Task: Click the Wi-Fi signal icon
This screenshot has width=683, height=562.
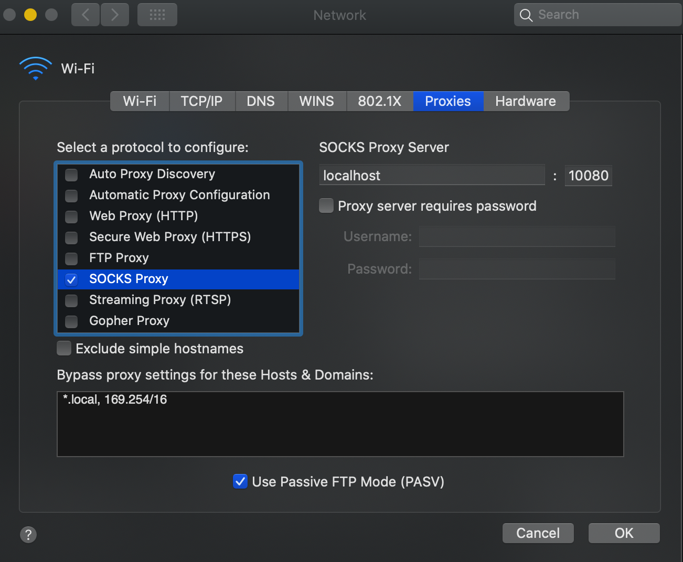Action: pyautogui.click(x=36, y=68)
